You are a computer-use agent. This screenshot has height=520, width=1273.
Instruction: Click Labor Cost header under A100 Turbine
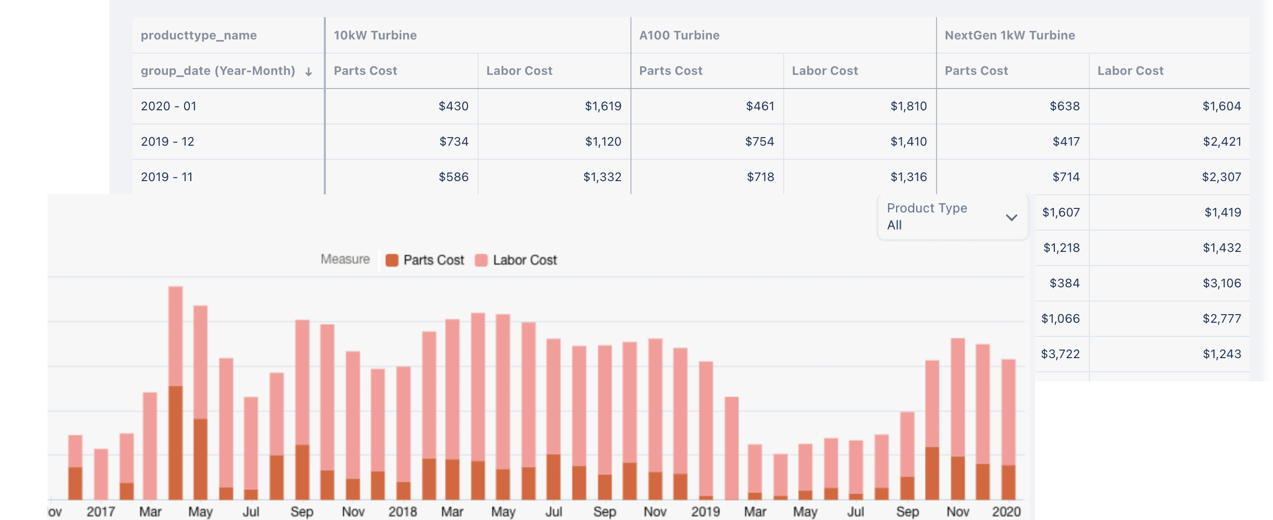(825, 71)
